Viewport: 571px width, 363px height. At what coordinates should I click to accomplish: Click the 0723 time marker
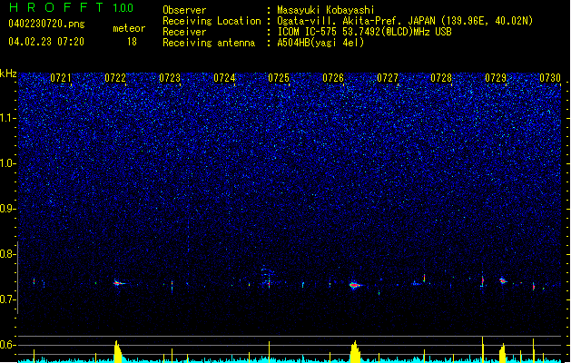coord(170,78)
